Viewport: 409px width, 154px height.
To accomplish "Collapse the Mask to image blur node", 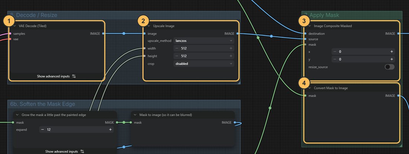I will pyautogui.click(x=135, y=115).
